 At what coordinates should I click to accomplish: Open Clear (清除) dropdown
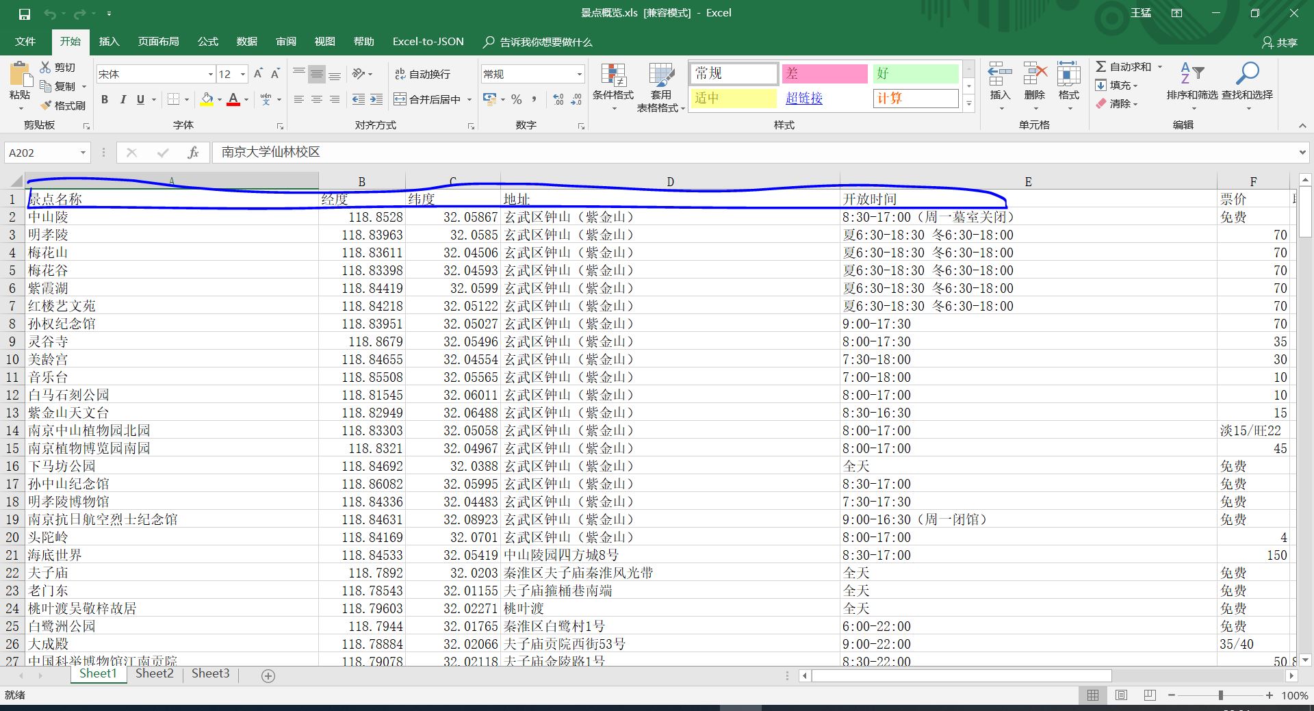(1116, 104)
